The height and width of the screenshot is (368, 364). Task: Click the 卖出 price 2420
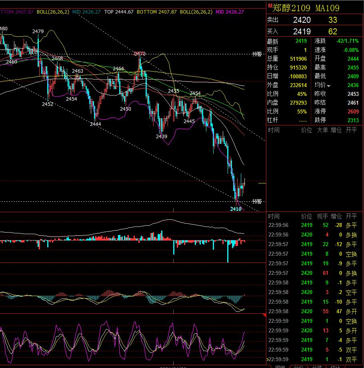pyautogui.click(x=302, y=20)
